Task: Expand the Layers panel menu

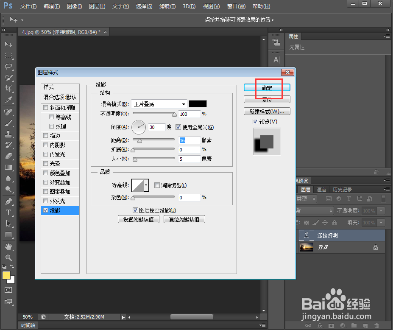Action: 386,189
